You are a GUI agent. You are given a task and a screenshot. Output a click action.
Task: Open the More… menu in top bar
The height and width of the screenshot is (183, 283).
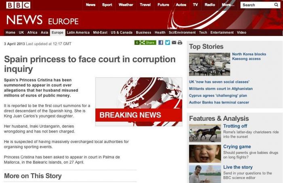[x=228, y=5]
